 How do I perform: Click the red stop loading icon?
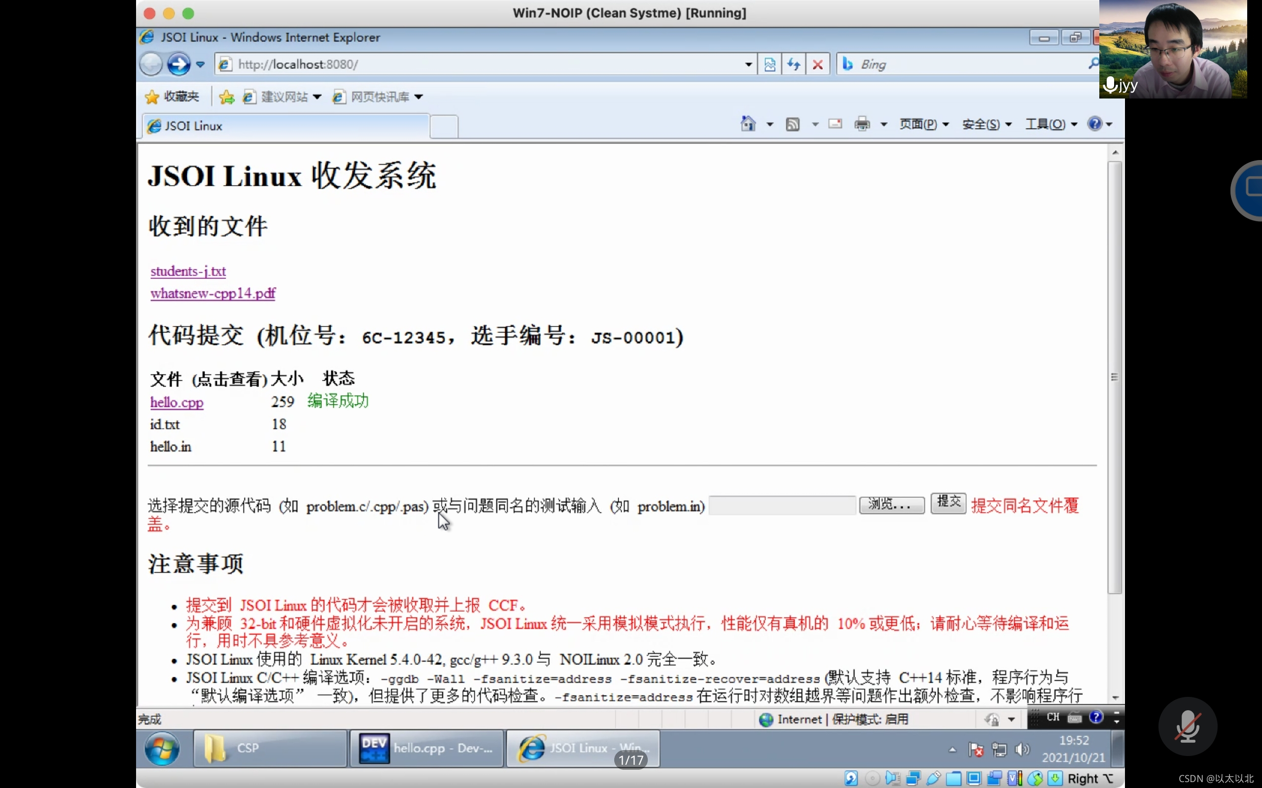[818, 65]
